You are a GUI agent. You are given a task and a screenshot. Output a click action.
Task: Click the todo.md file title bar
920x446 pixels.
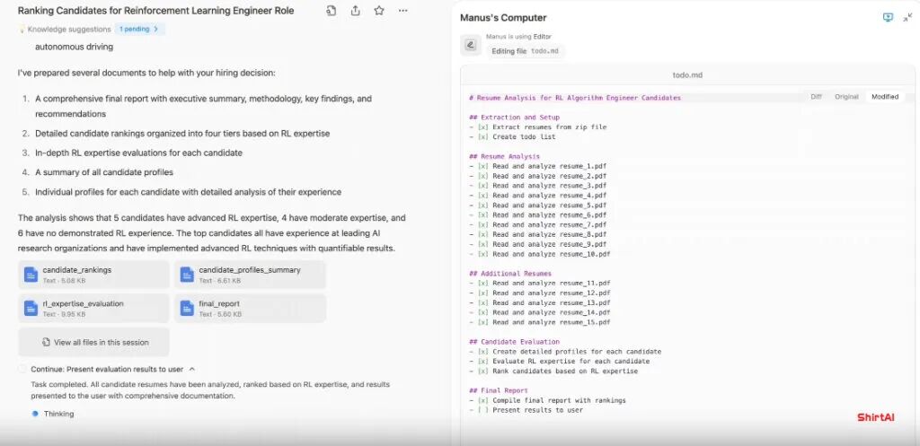[x=687, y=75]
